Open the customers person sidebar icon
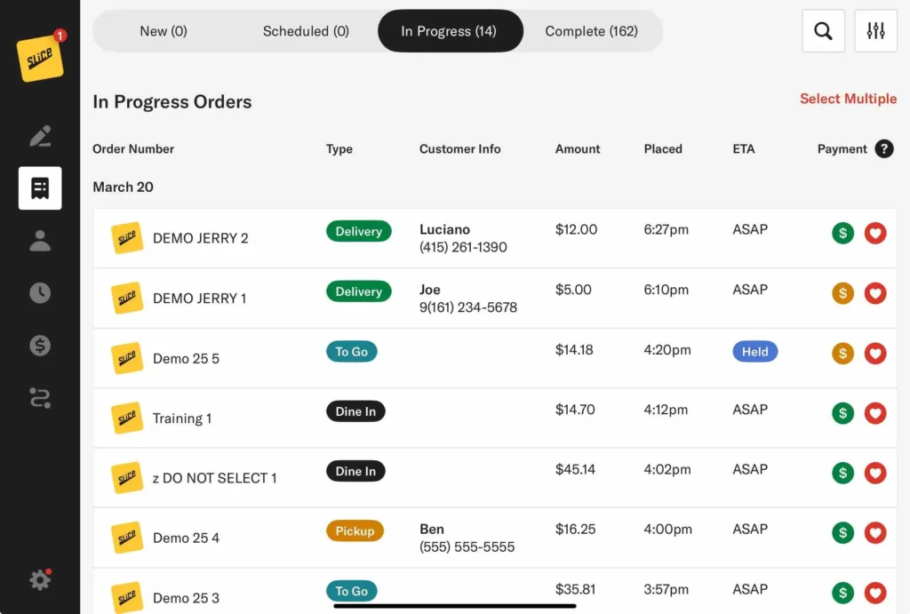This screenshot has width=910, height=614. pos(40,241)
